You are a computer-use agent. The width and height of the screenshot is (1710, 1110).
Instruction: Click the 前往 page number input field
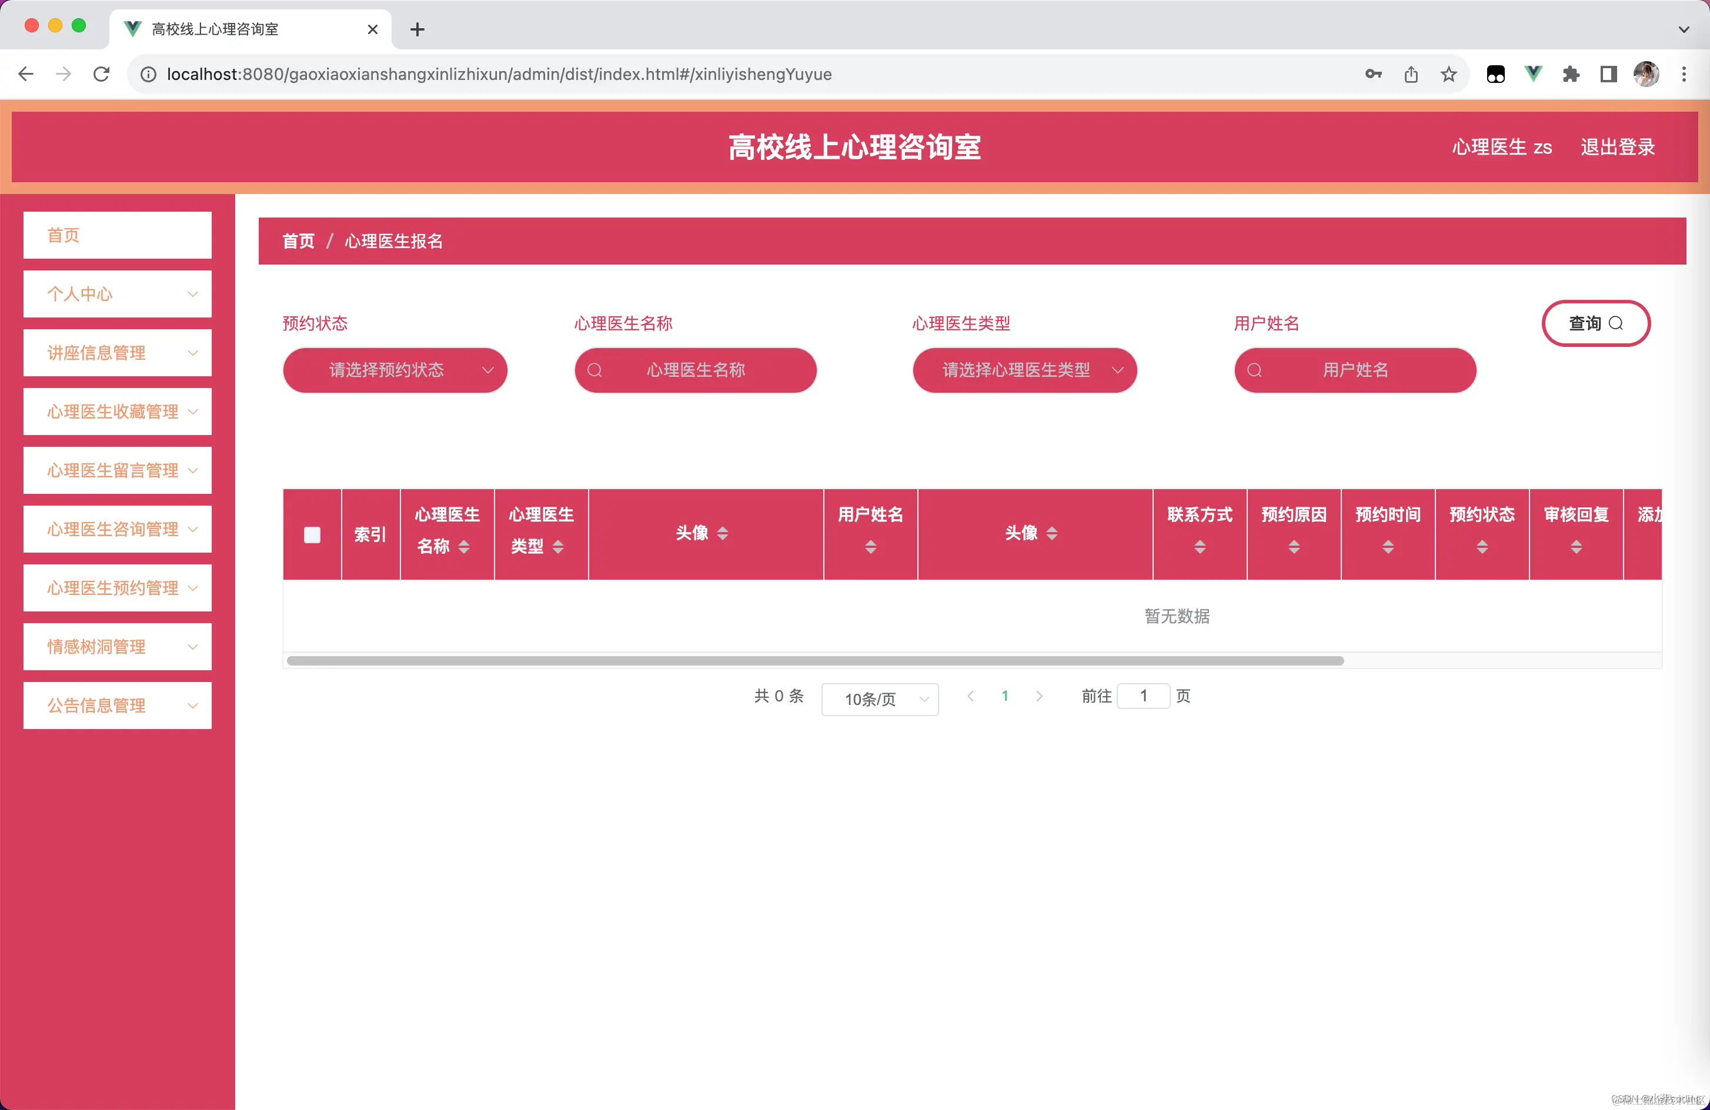click(1143, 696)
